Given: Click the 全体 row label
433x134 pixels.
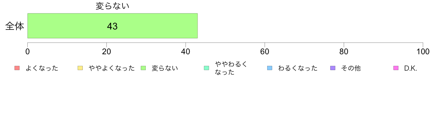Looking at the screenshot, I should (x=15, y=26).
